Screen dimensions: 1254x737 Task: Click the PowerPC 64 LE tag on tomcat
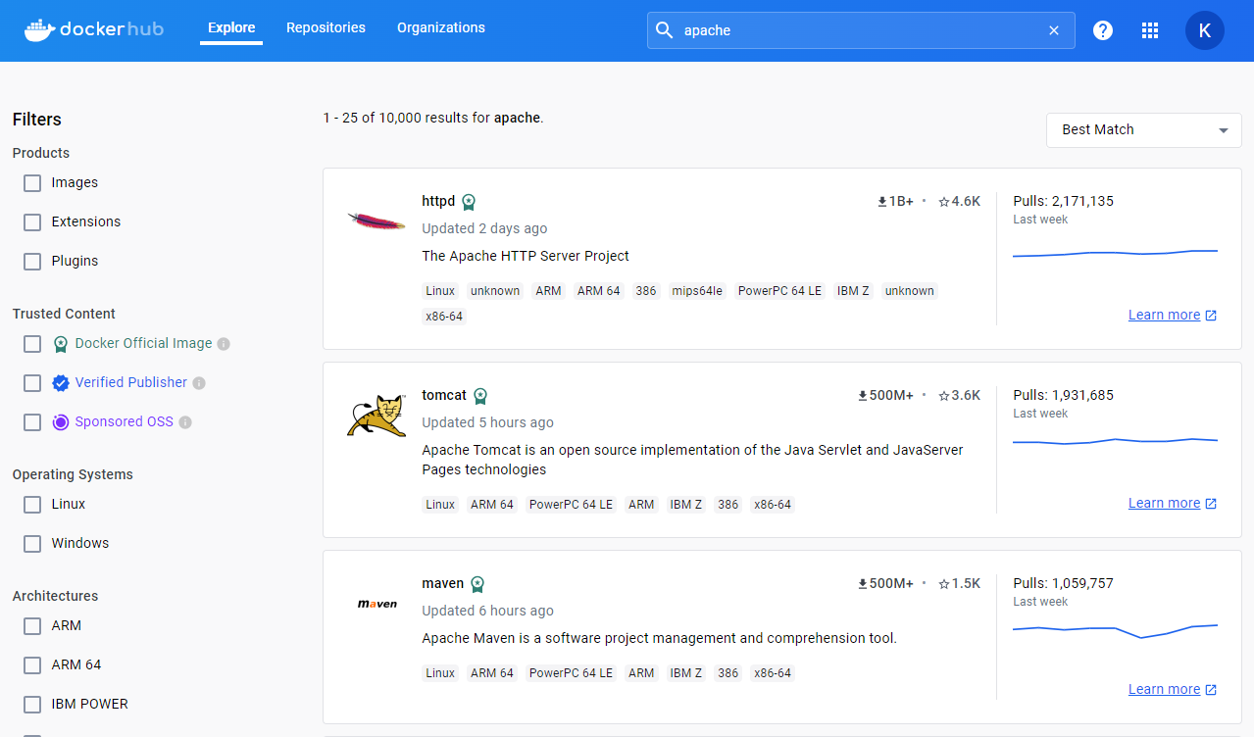pyautogui.click(x=571, y=505)
